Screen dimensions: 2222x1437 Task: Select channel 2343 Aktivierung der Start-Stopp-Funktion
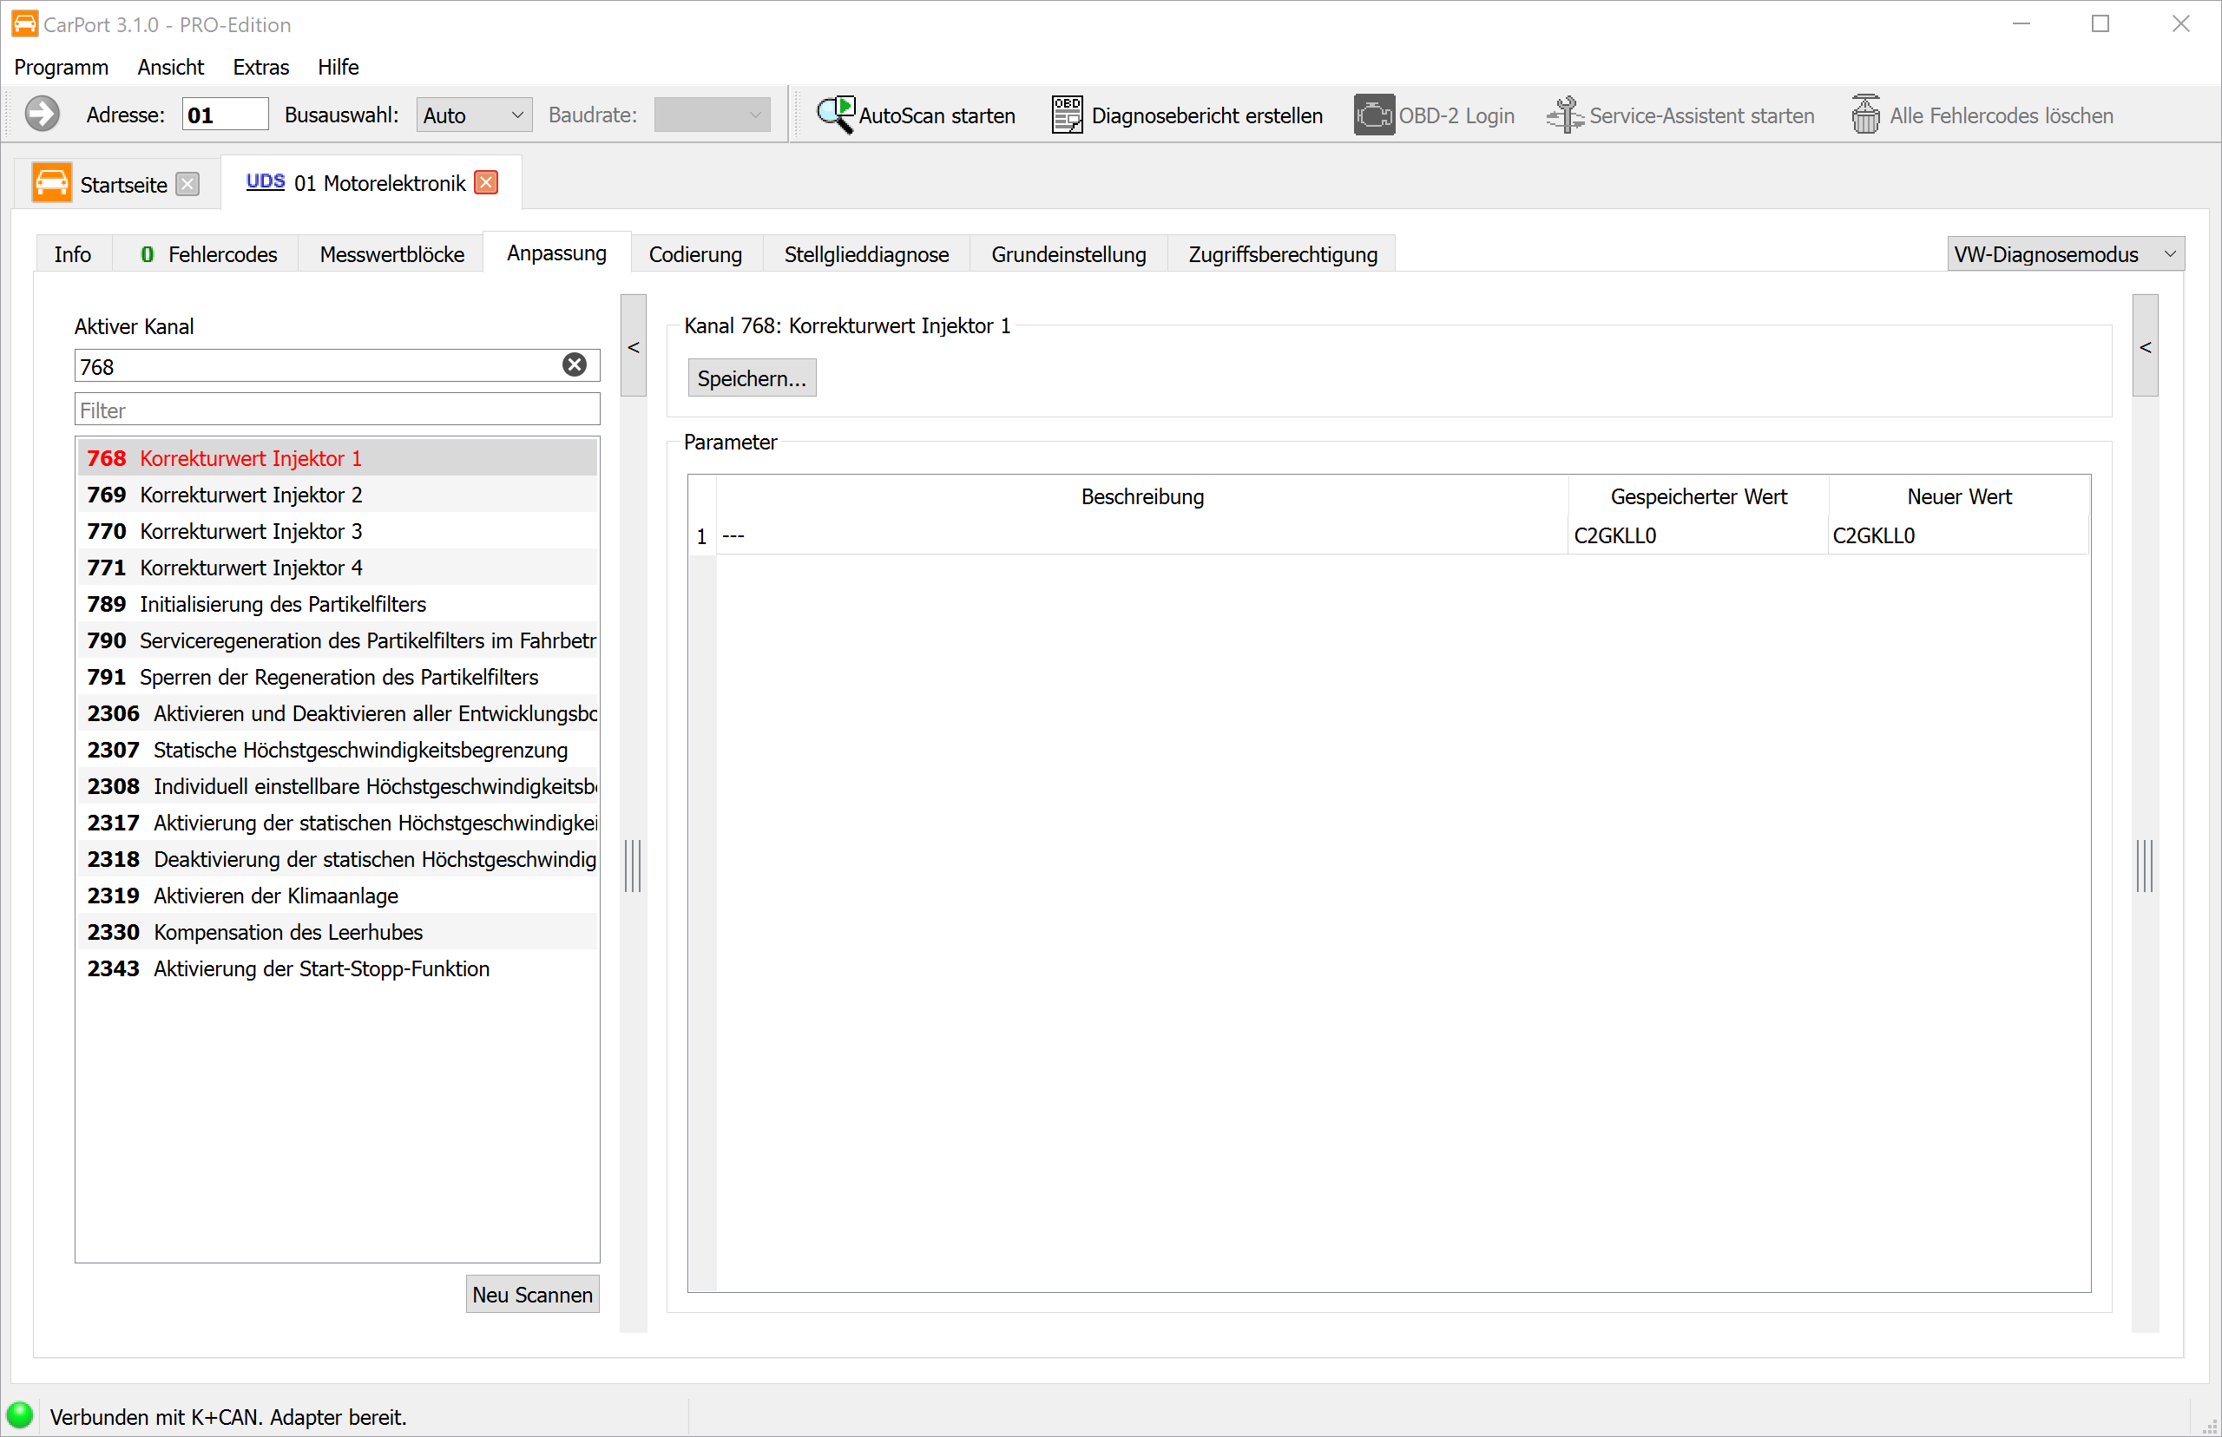pos(337,968)
